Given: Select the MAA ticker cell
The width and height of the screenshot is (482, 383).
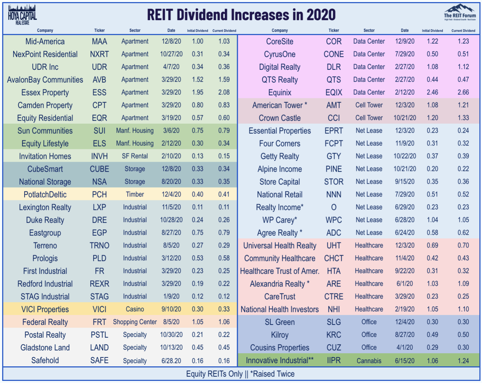Looking at the screenshot, I should pos(100,41).
